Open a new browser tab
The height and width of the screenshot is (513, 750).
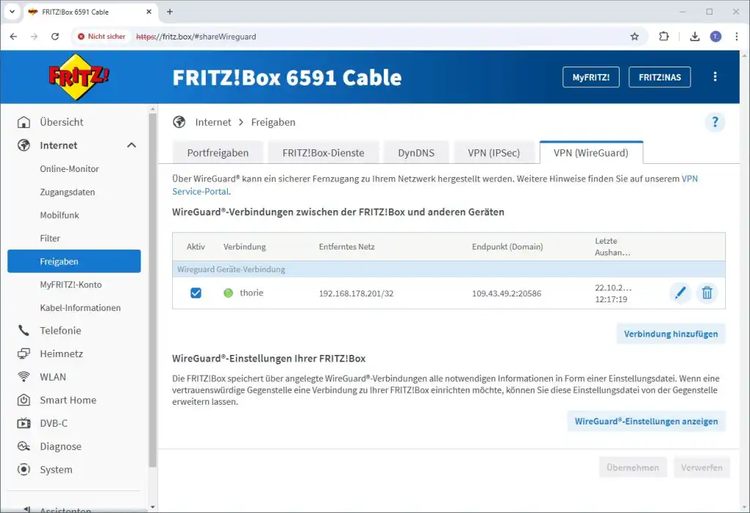(x=169, y=12)
